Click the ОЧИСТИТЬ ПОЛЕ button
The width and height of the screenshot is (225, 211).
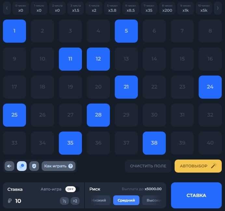148,166
